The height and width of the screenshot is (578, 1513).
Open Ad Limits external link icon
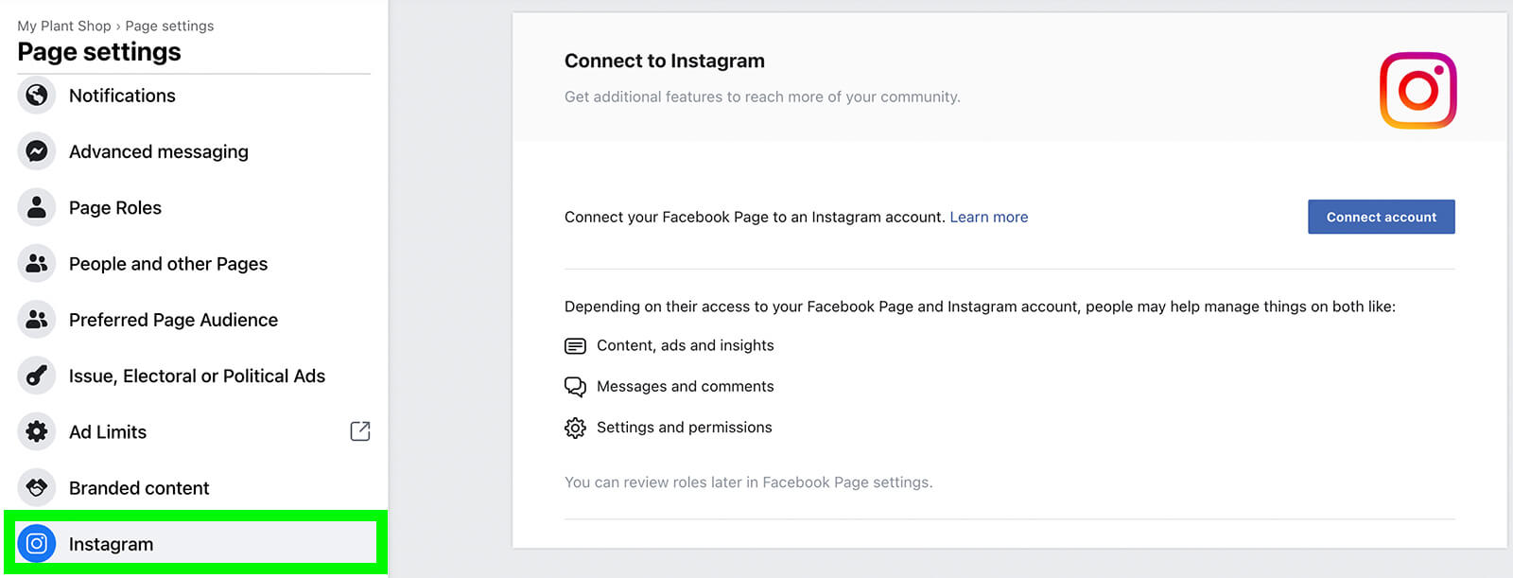coord(360,431)
